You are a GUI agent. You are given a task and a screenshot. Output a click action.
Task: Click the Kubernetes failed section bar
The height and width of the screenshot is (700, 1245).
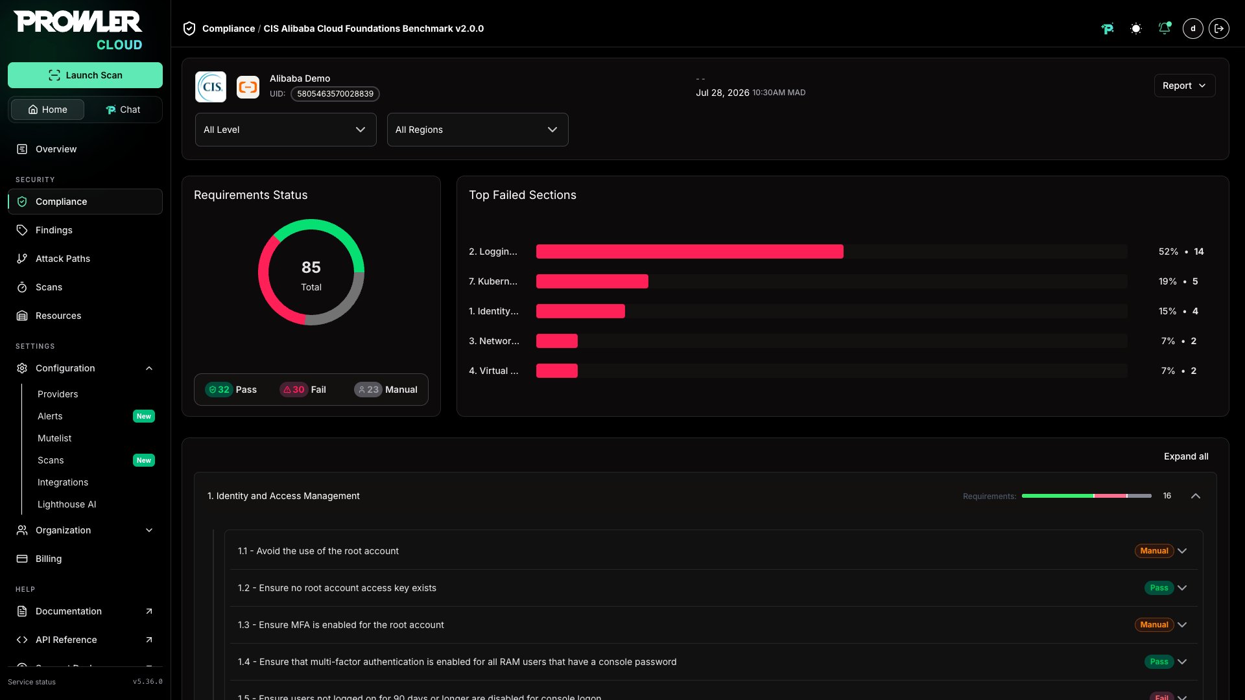[x=592, y=281]
